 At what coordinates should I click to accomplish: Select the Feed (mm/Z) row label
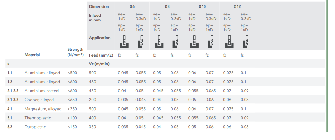coord(101,55)
